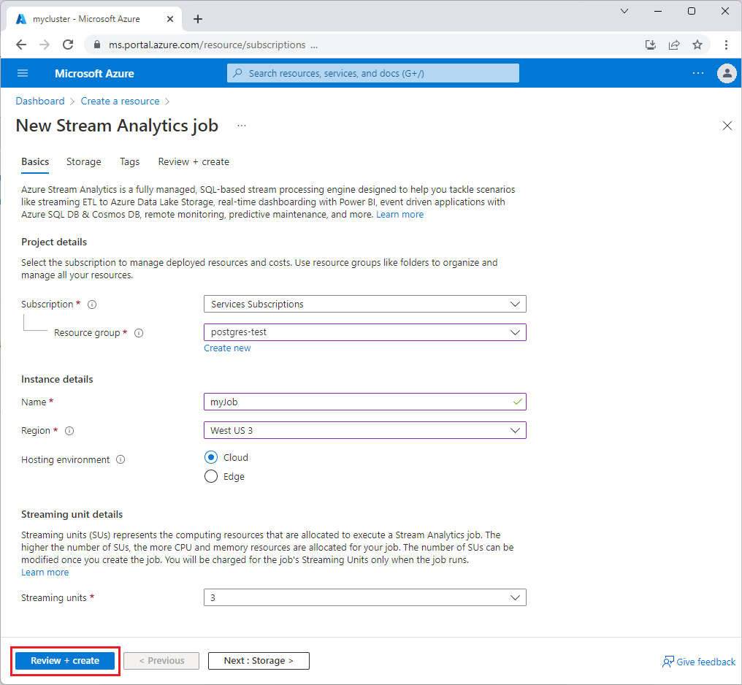
Task: Select the Cloud hosting environment radio button
Action: point(211,457)
